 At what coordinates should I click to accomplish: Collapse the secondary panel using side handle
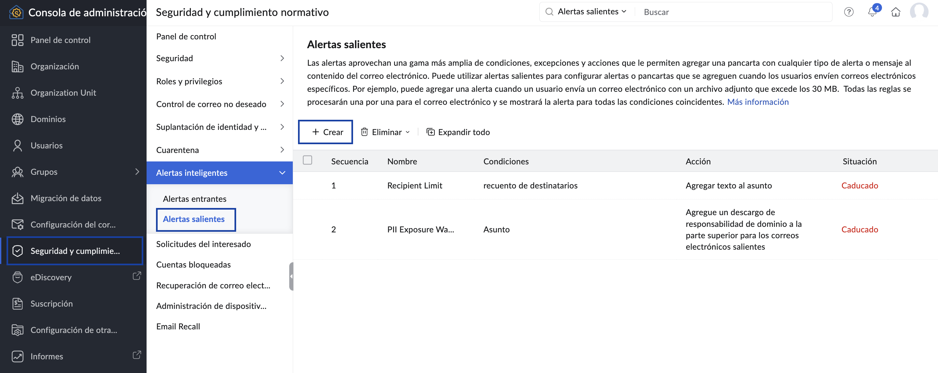tap(291, 277)
